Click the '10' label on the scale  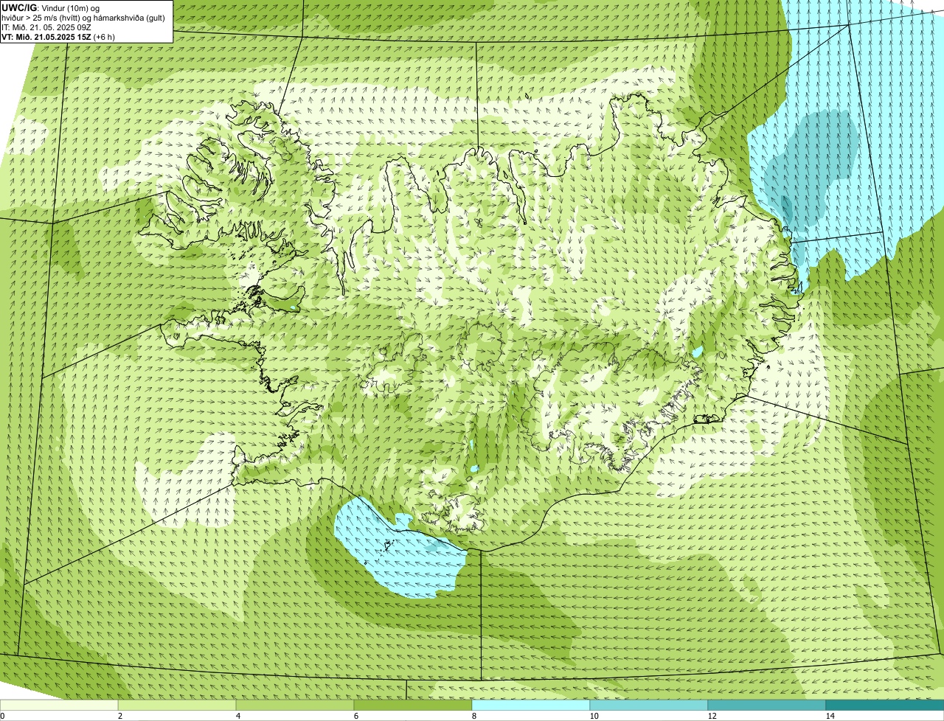point(594,716)
